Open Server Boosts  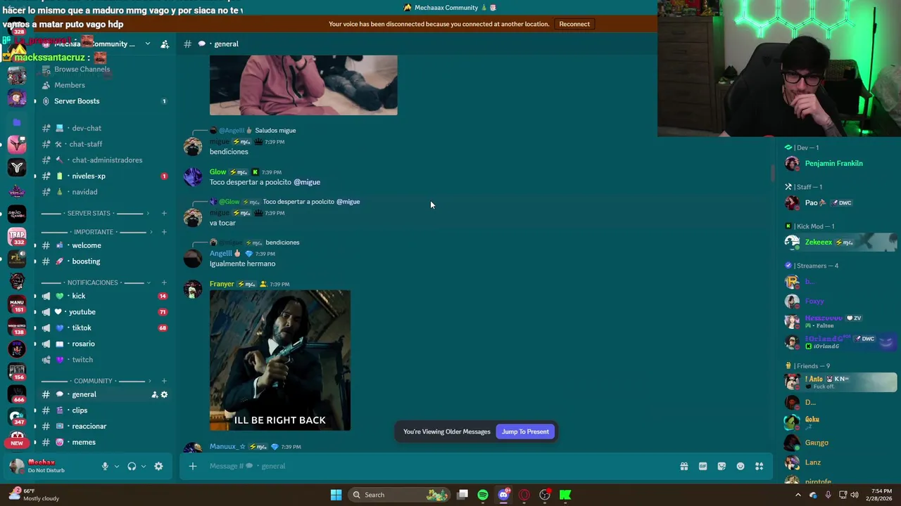coord(103,101)
